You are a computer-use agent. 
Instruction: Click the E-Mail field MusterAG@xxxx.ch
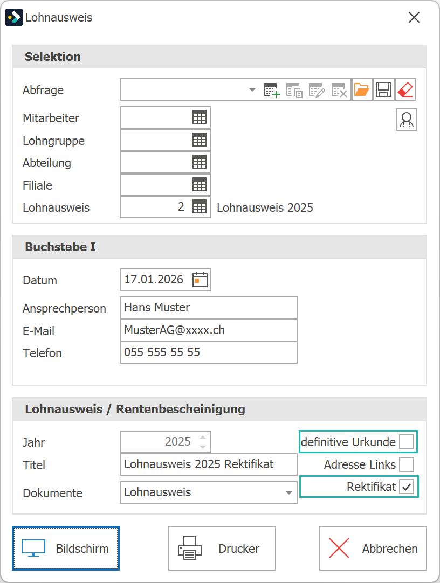click(209, 330)
